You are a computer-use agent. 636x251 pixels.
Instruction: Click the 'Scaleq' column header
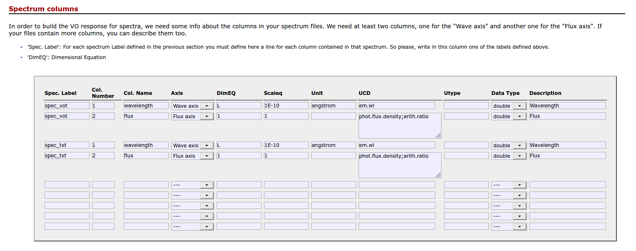[273, 93]
